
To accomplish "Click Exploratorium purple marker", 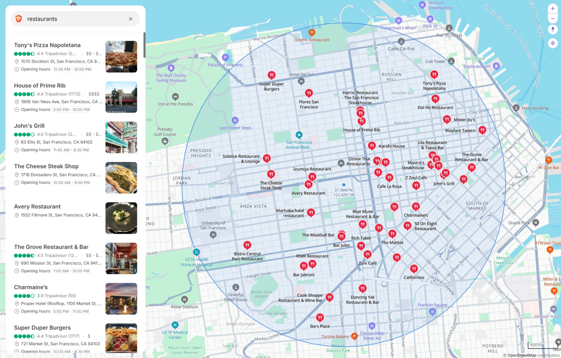I will tap(496, 66).
